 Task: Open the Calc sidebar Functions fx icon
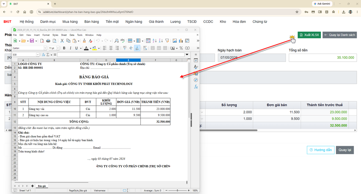[196, 87]
